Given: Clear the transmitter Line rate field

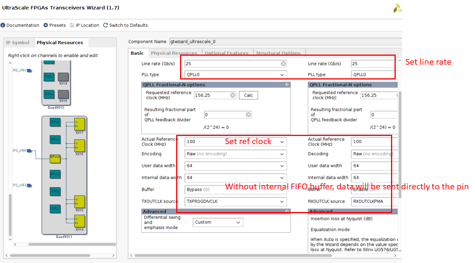Looking at the screenshot, I should point(284,64).
